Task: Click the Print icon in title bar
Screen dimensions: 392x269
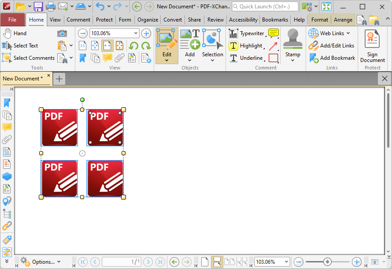Action: [x=50, y=7]
